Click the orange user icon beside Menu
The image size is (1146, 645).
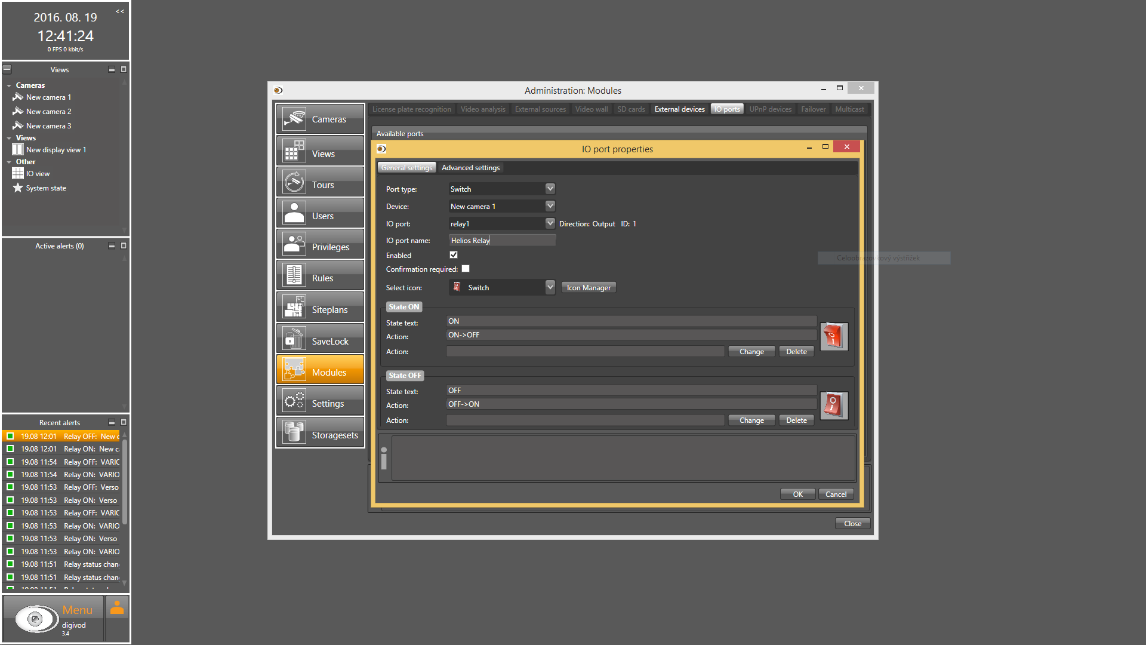pos(117,608)
